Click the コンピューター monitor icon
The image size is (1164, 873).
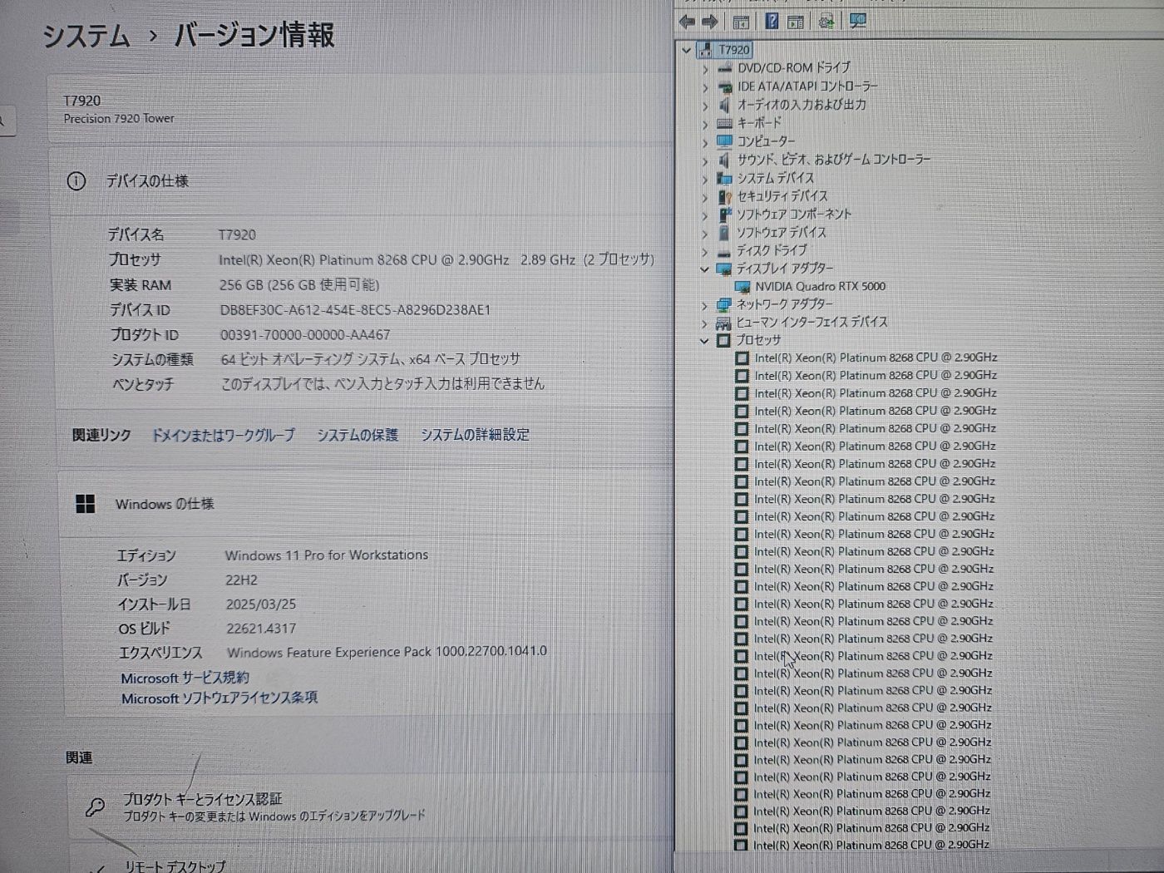(725, 141)
